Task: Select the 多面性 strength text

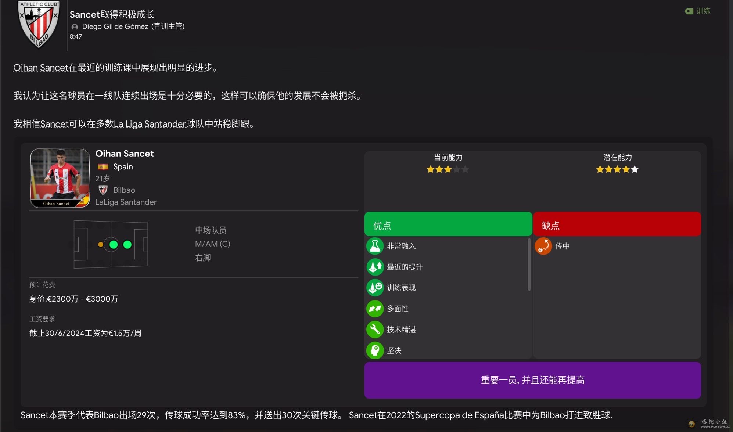Action: tap(398, 309)
